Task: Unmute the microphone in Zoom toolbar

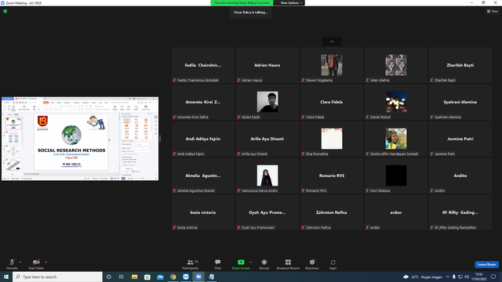Action: point(12,264)
